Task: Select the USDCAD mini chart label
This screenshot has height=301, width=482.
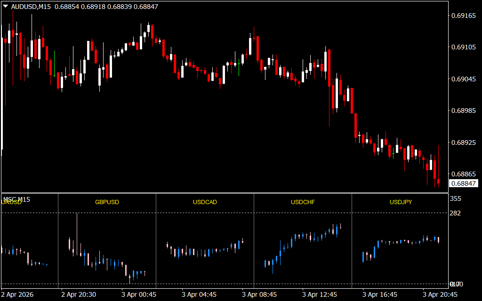Action: pos(205,202)
